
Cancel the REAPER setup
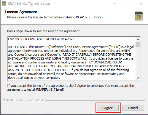[133, 108]
